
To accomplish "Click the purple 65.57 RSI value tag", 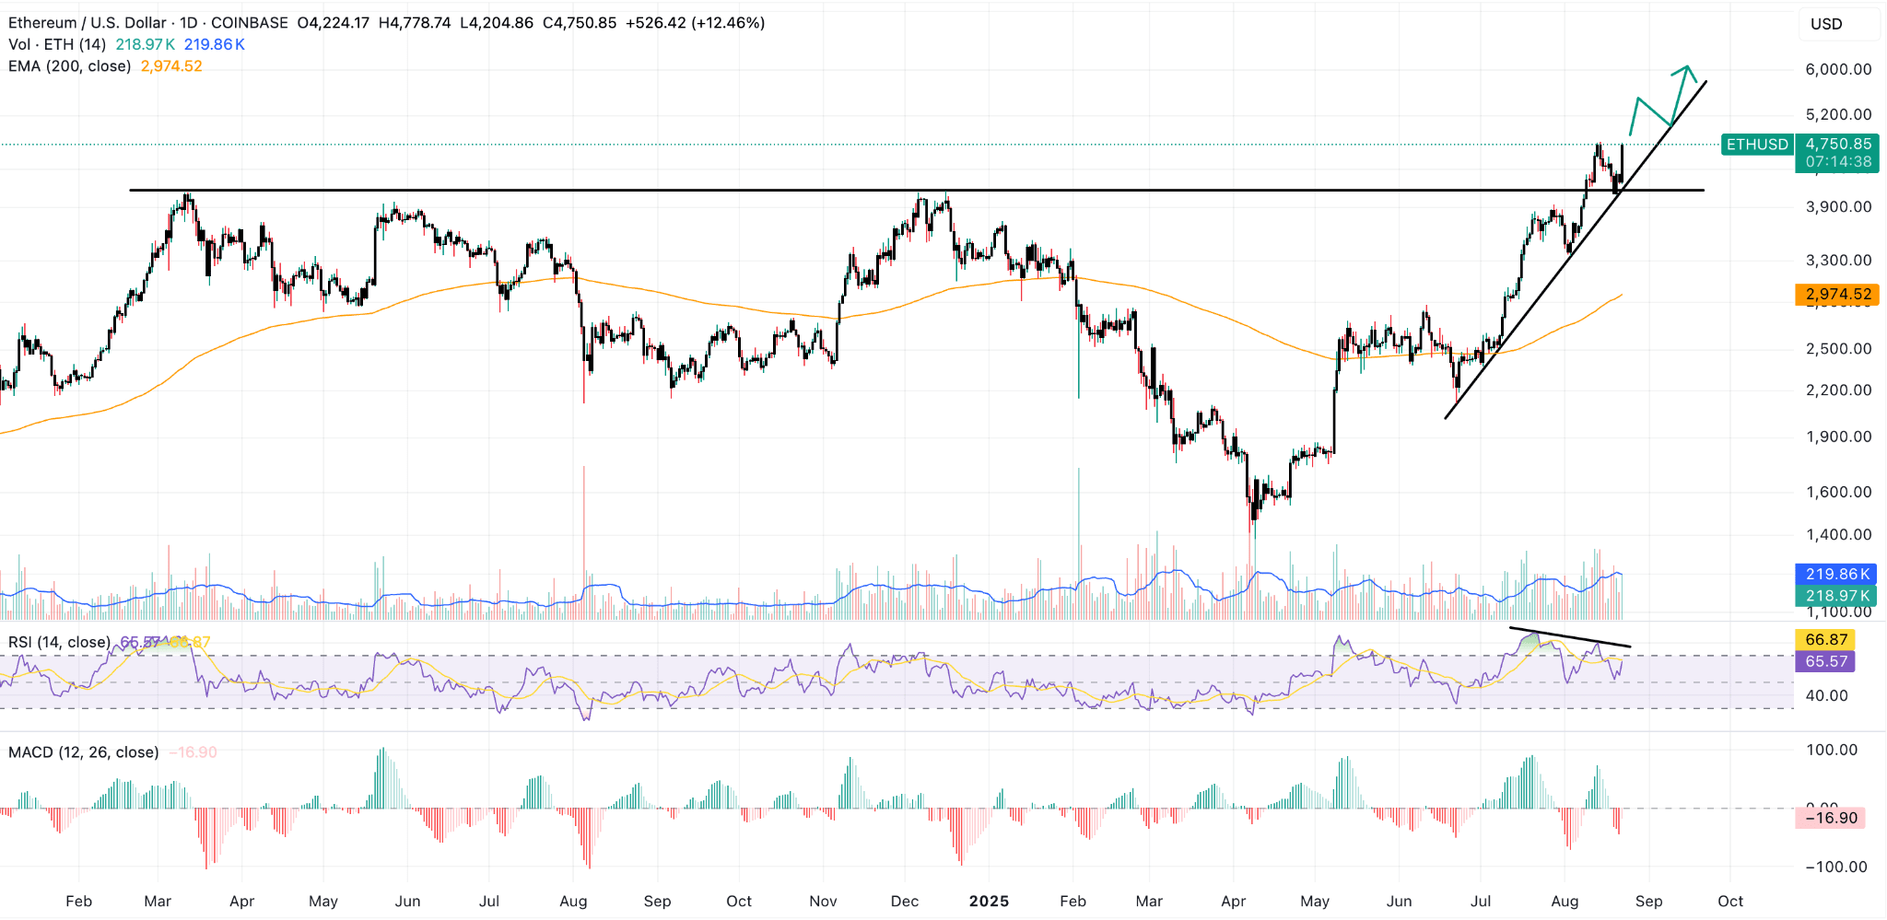I will coord(1826,661).
